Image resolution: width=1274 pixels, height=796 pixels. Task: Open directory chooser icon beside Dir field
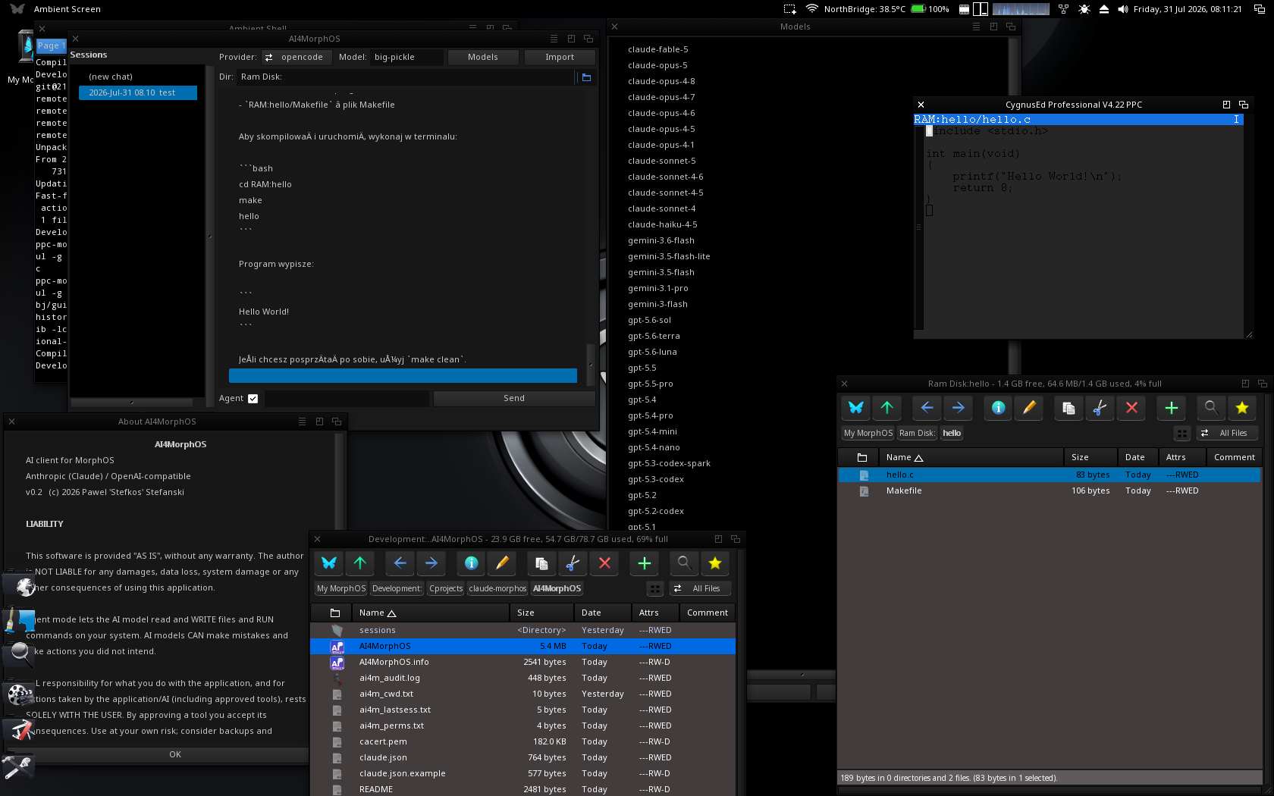[x=586, y=77]
